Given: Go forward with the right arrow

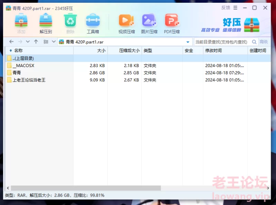Looking at the screenshot, I should (x=20, y=41).
